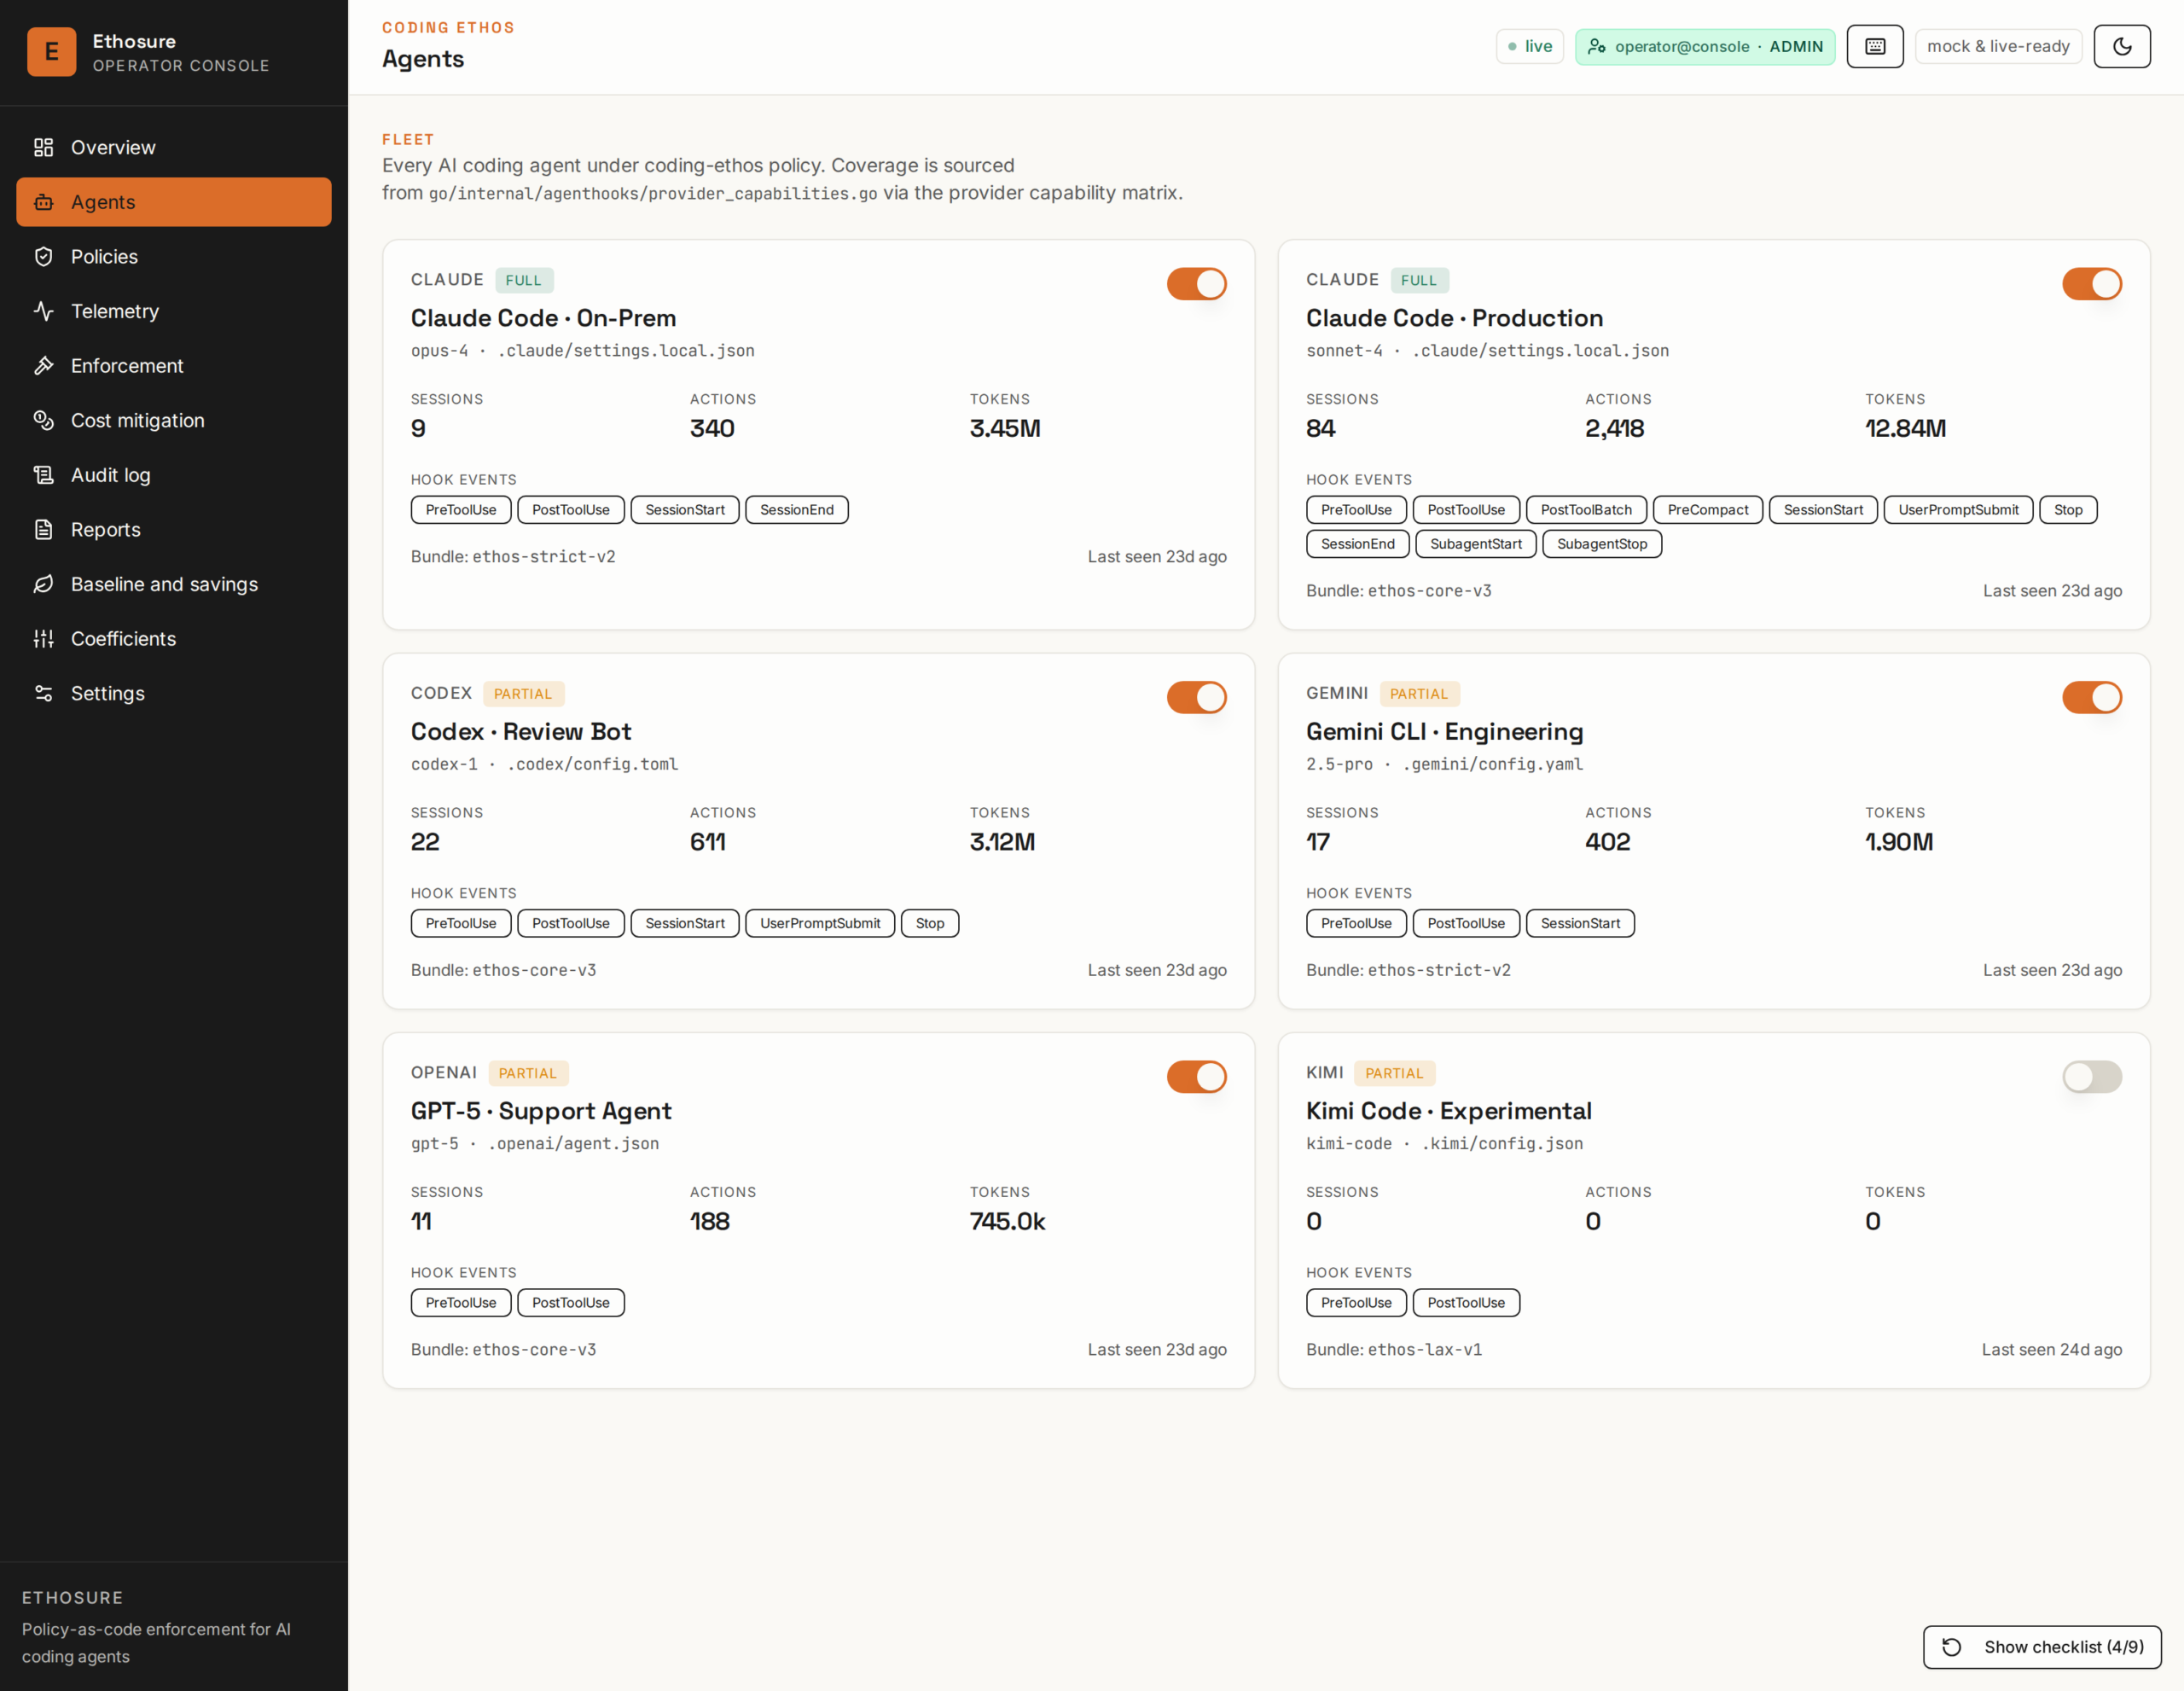Go to the Reports section

[x=174, y=529]
